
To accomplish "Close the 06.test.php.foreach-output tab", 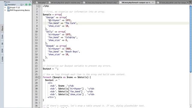I will click(x=153, y=2).
